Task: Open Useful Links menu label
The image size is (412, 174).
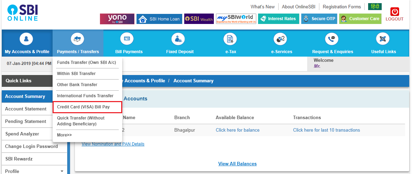Action: point(384,52)
